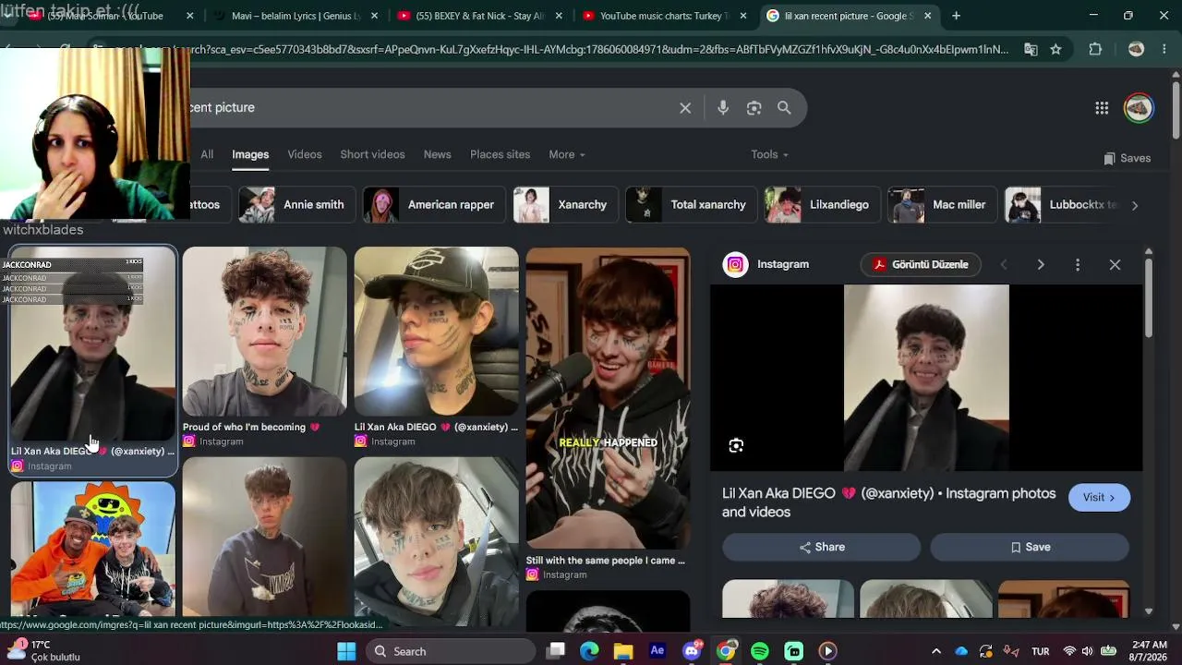Viewport: 1182px width, 665px height.
Task: Open File Explorer from the taskbar
Action: [x=623, y=651]
